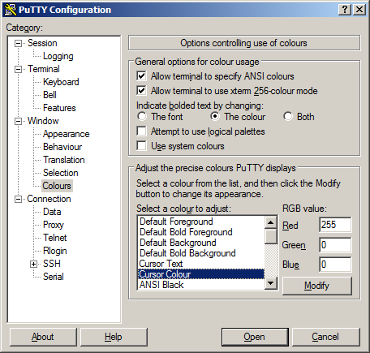Viewport: 370px width, 353px height.
Task: Collapse the Terminal tree node
Action: pyautogui.click(x=18, y=69)
